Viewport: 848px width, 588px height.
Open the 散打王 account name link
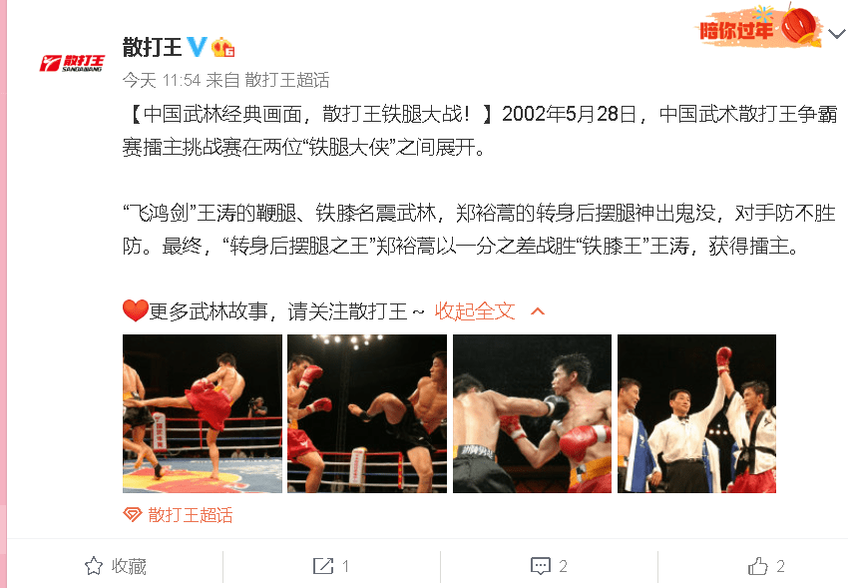[x=152, y=47]
